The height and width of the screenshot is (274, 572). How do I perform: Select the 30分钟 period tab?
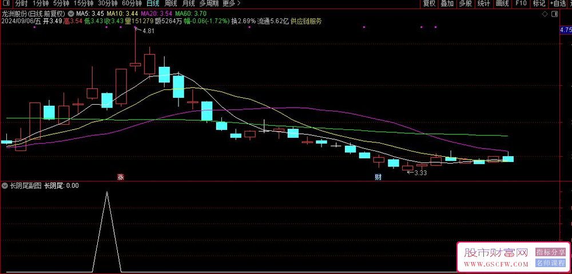point(108,3)
